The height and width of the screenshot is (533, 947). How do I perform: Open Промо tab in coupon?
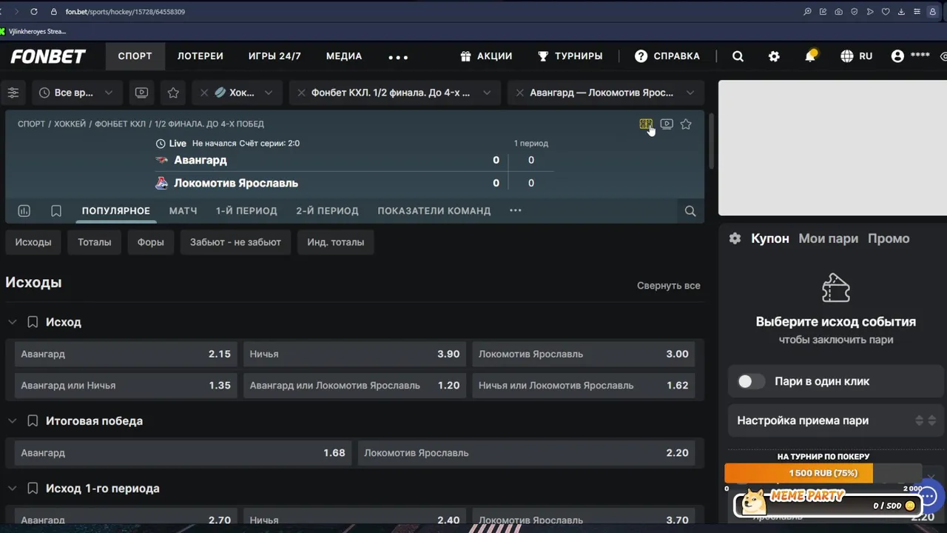coord(889,238)
